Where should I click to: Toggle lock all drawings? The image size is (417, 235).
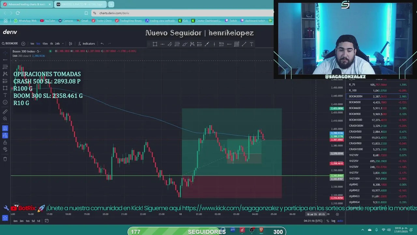pyautogui.click(x=5, y=142)
